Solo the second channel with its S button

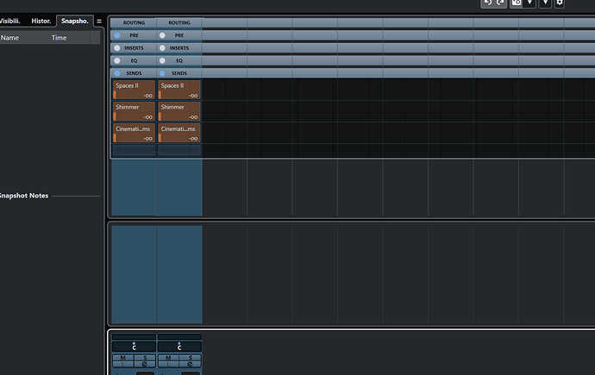click(190, 358)
